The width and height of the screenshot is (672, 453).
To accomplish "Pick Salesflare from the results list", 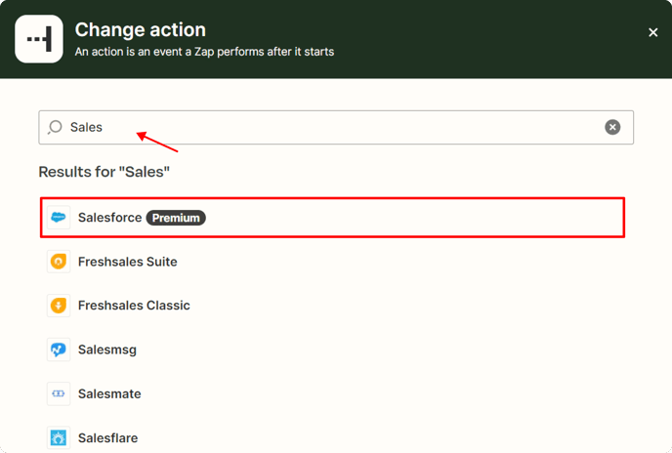I will click(x=332, y=437).
